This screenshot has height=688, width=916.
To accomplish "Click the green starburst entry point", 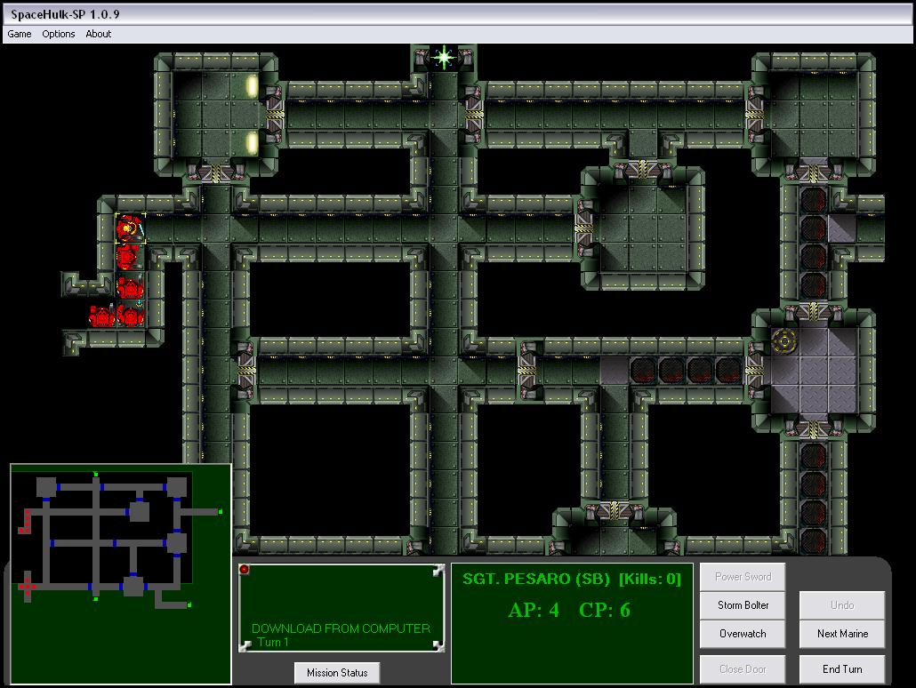I will click(444, 57).
